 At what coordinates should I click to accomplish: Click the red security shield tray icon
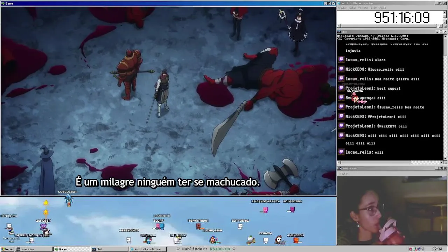coord(411,249)
